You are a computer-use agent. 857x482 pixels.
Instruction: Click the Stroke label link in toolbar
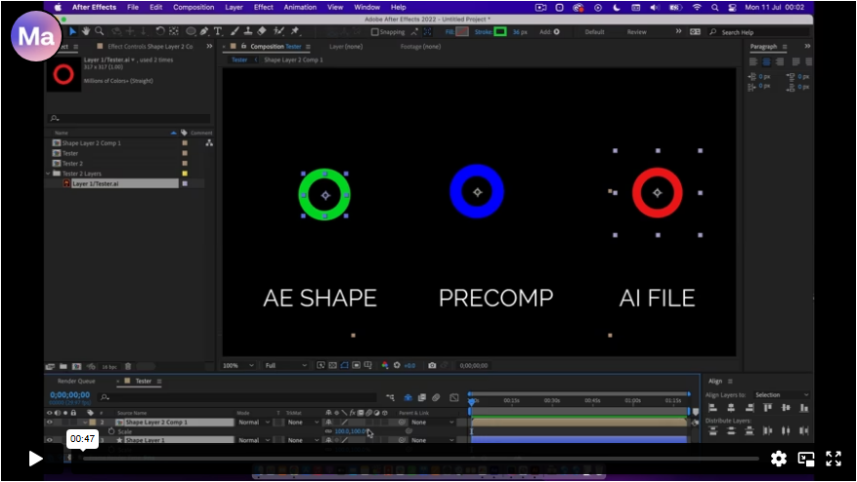(x=483, y=31)
